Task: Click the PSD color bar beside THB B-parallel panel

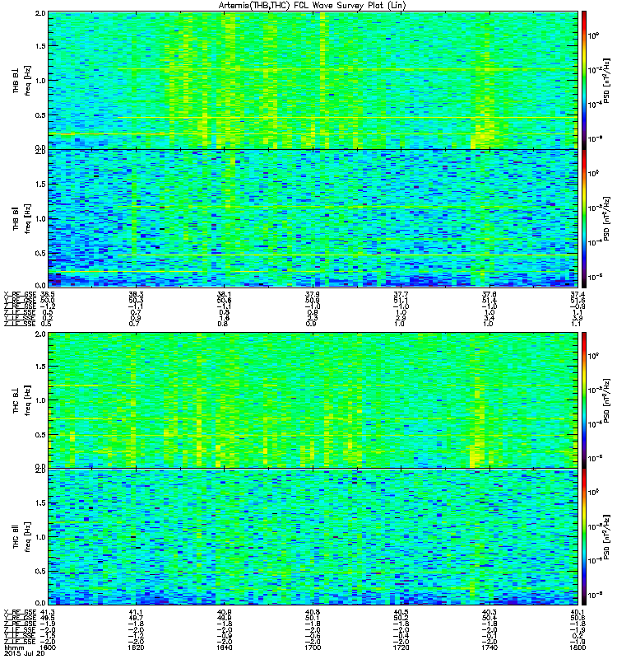Action: 584,218
